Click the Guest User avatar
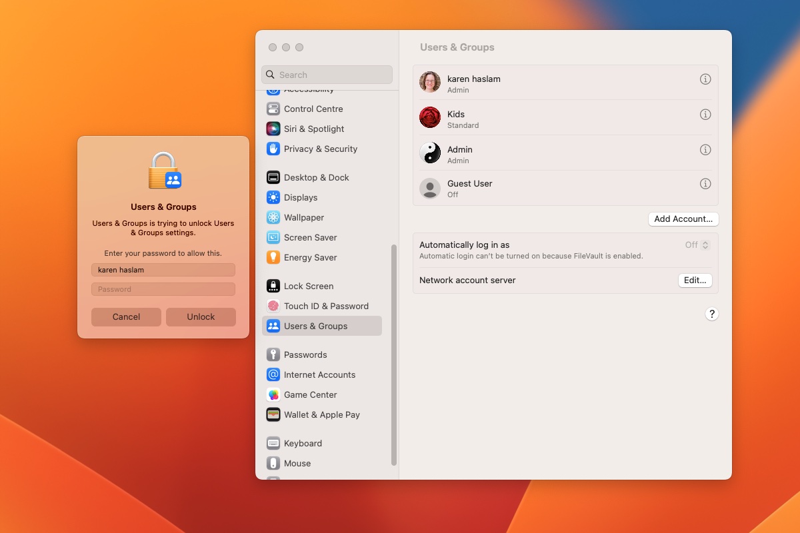The width and height of the screenshot is (800, 533). point(430,188)
